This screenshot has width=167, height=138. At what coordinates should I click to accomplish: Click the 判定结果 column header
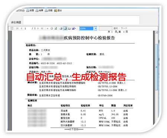click(x=128, y=106)
